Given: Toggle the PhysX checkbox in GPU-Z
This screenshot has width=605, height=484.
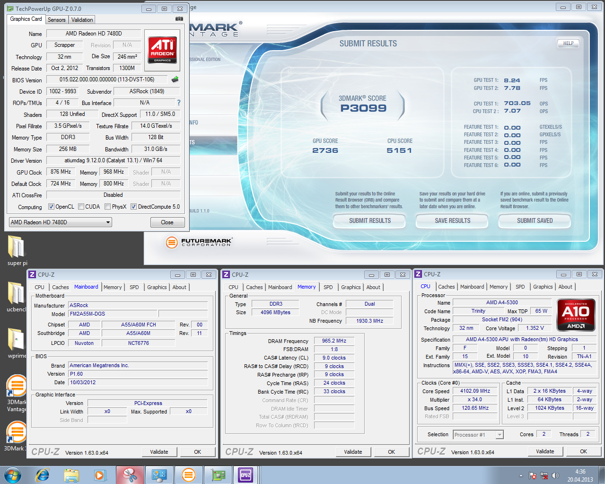Looking at the screenshot, I should (x=108, y=207).
